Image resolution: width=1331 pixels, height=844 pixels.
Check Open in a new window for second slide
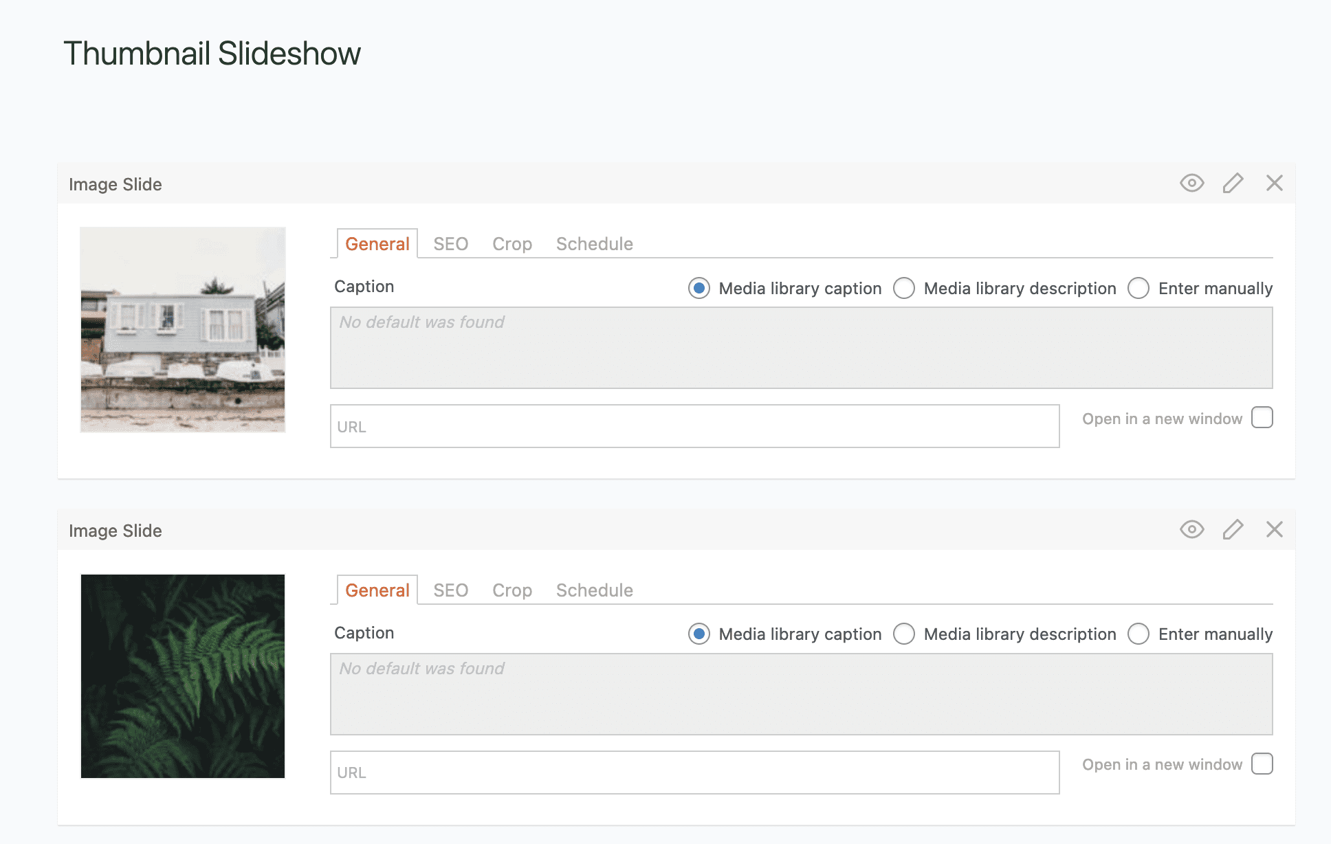pos(1262,764)
